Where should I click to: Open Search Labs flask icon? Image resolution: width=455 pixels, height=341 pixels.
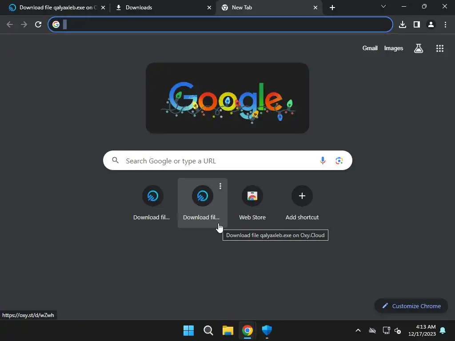419,48
